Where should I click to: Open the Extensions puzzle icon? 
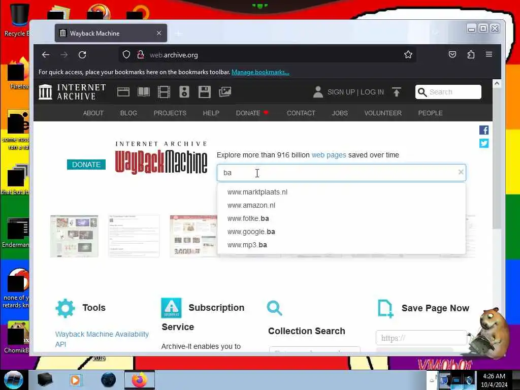(x=471, y=54)
